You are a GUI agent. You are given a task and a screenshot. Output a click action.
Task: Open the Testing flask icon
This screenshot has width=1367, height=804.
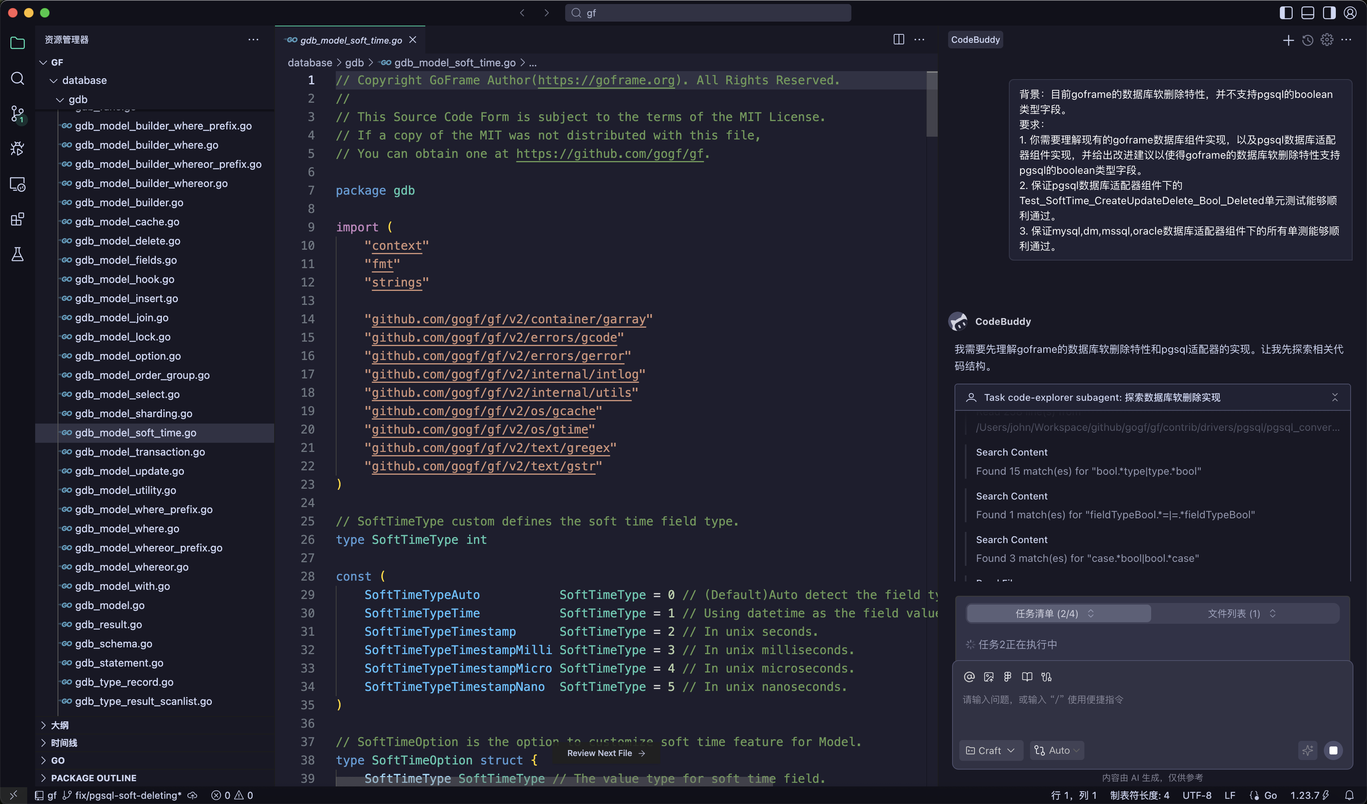pyautogui.click(x=17, y=254)
